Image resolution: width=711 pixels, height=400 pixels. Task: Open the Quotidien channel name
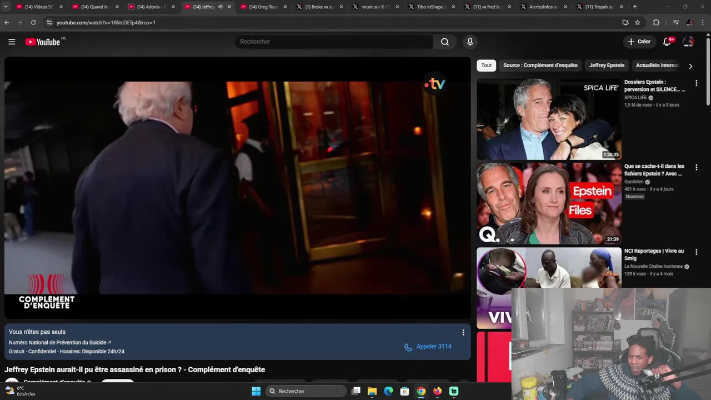pyautogui.click(x=634, y=182)
